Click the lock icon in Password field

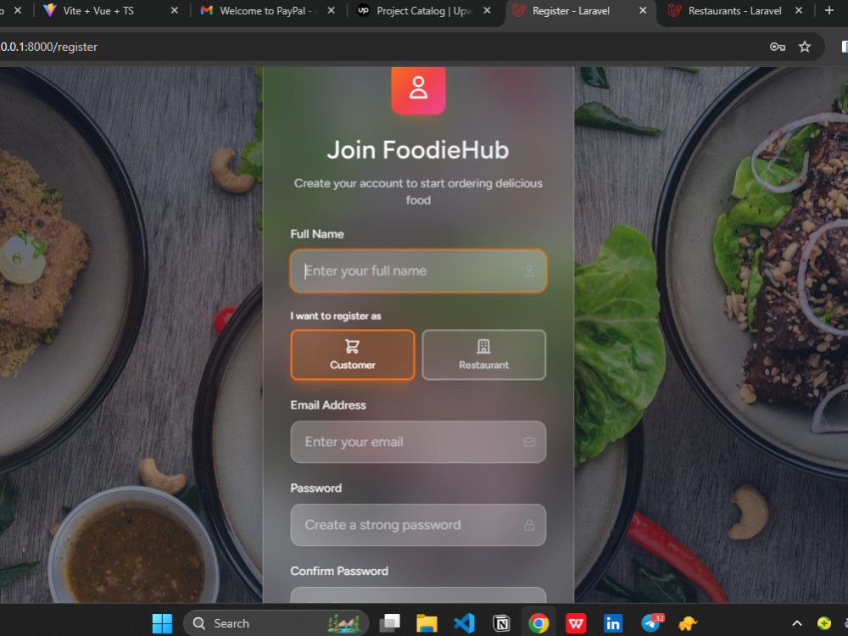529,525
